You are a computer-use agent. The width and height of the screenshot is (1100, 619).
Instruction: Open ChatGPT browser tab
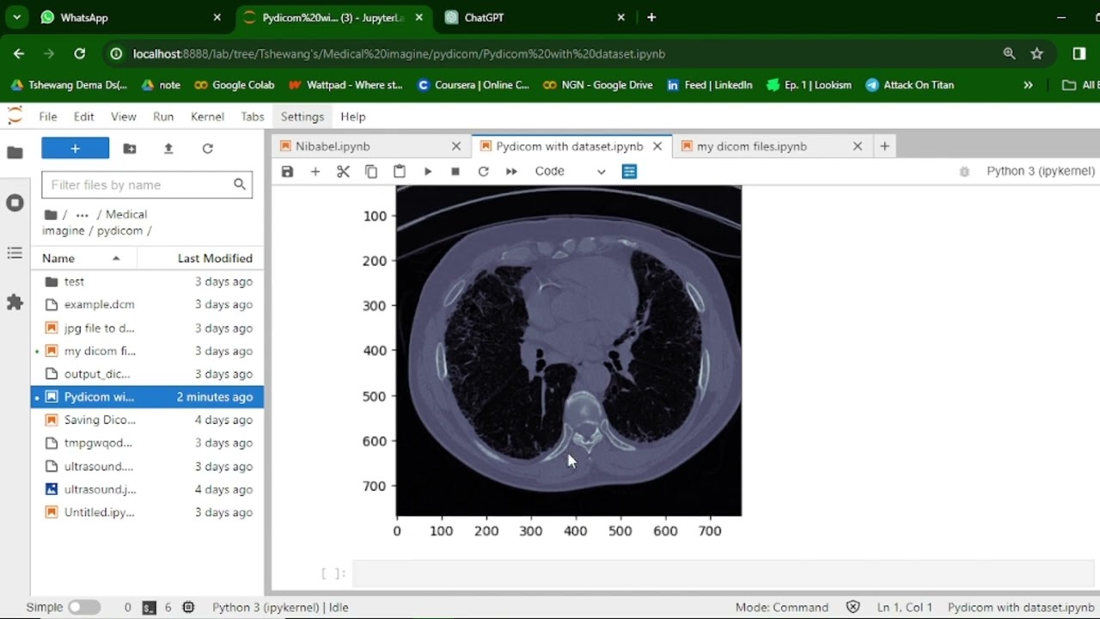click(533, 17)
